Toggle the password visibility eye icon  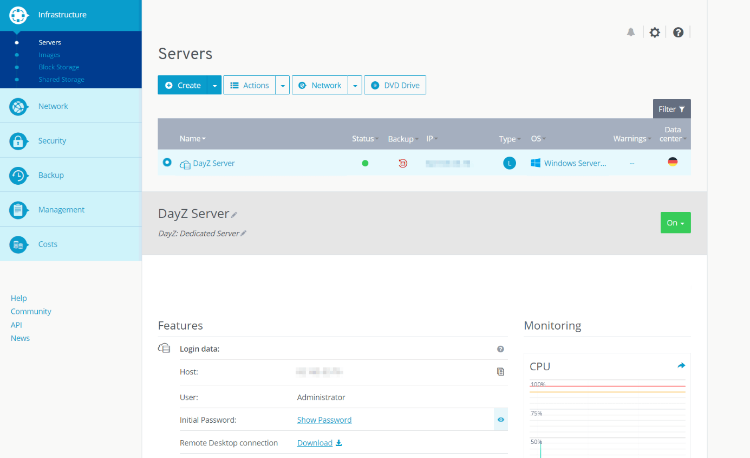(501, 420)
